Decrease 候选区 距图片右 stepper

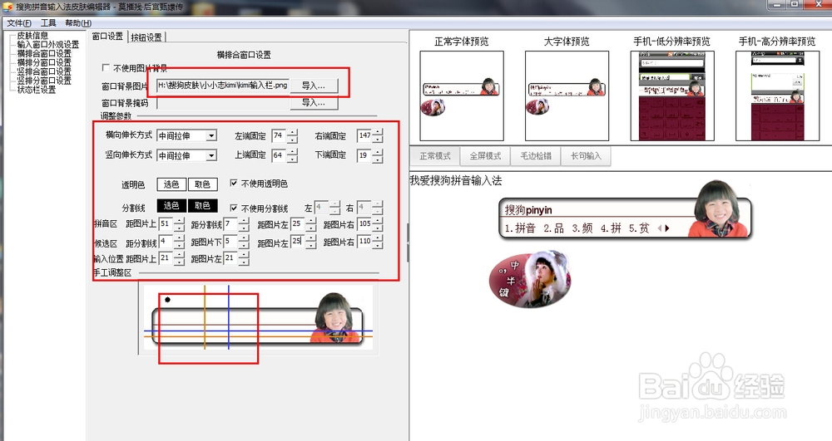pos(378,246)
